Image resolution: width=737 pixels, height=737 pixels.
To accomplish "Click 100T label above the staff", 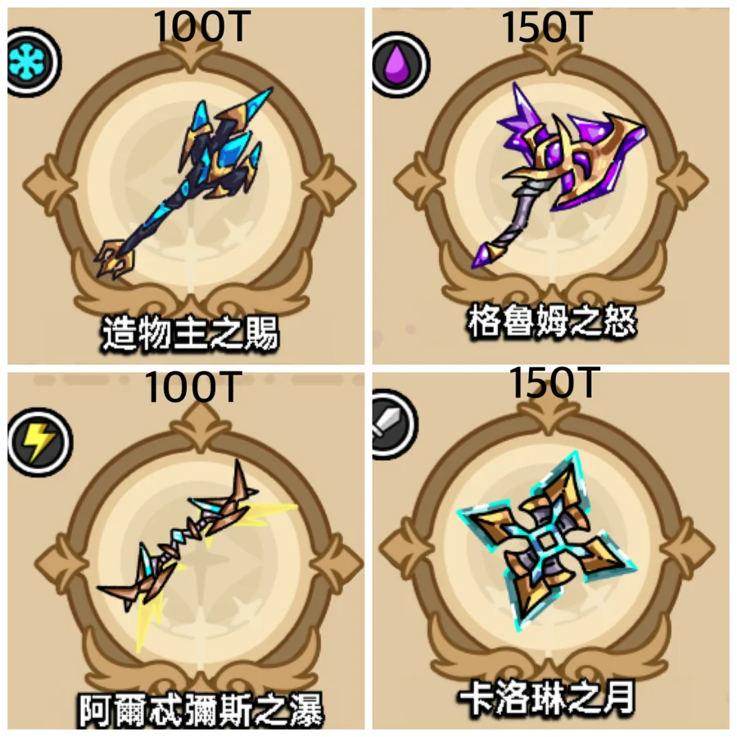I will [x=201, y=27].
